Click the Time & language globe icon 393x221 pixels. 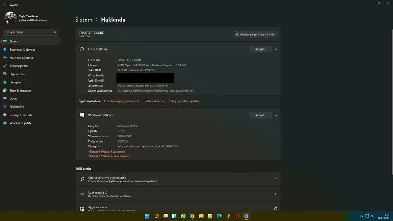[x=5, y=90]
